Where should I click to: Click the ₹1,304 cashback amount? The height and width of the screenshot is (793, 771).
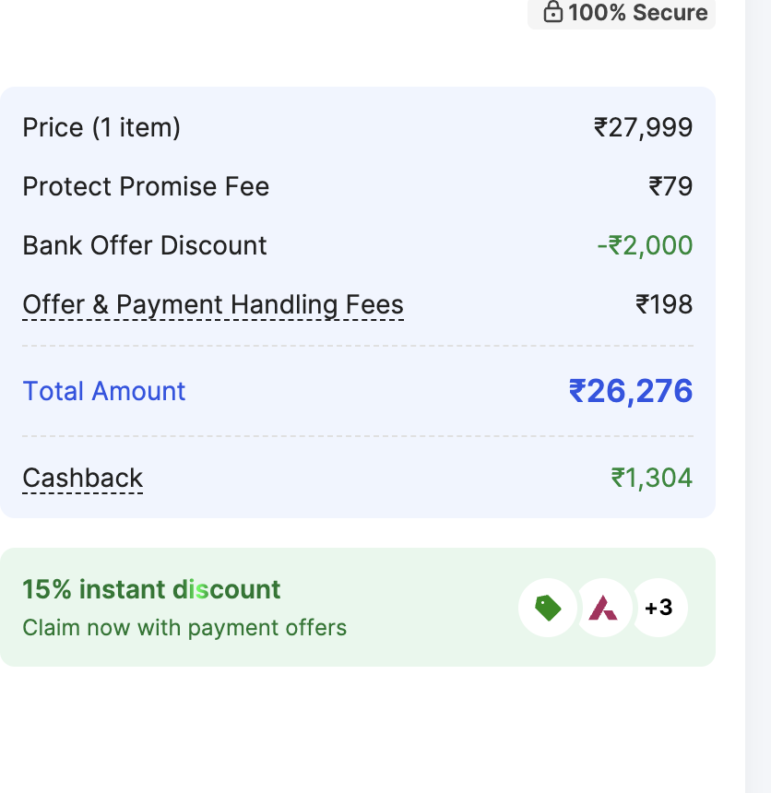651,478
